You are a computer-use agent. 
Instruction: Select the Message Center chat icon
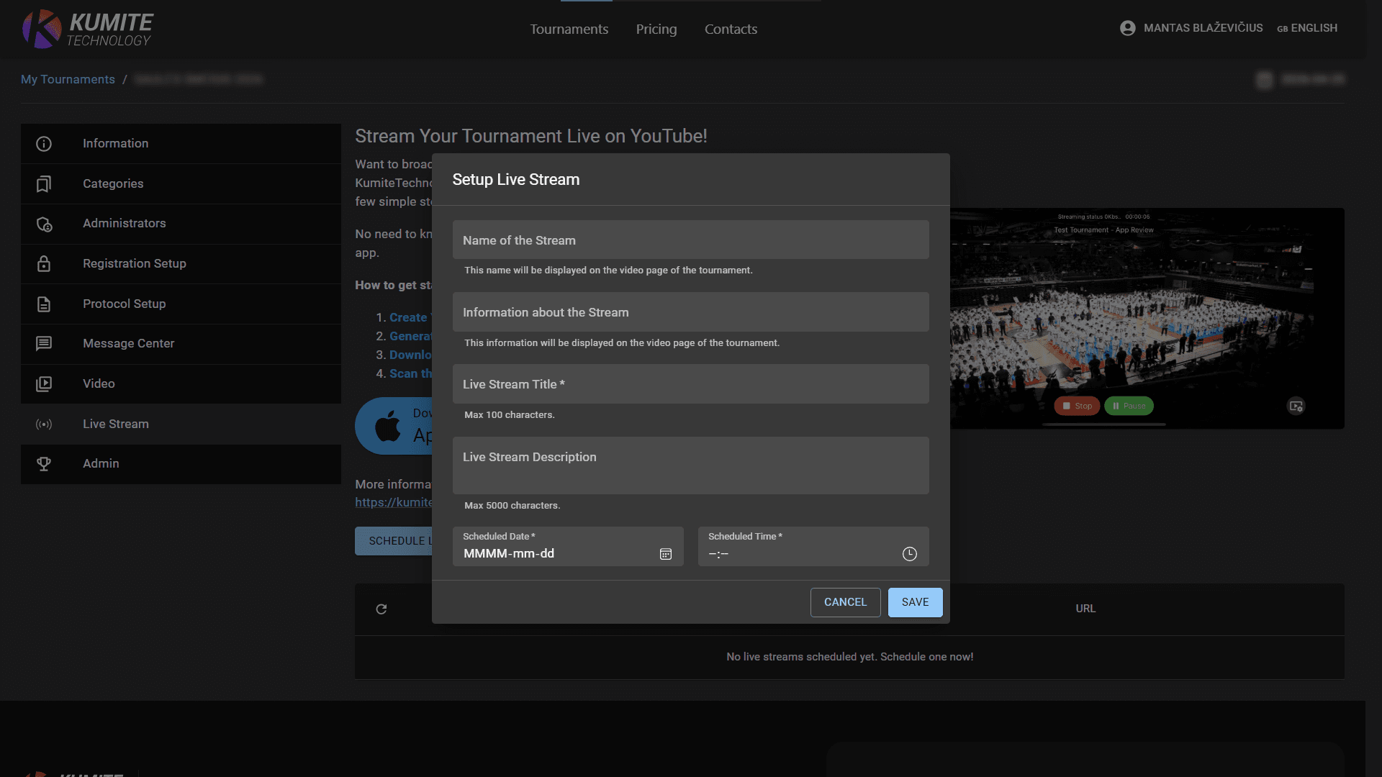[x=44, y=343]
